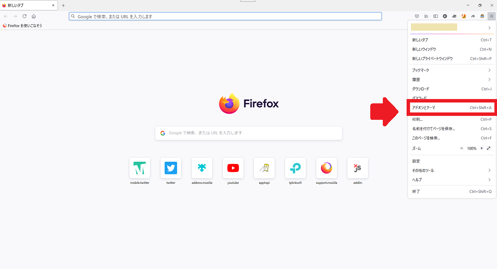Choose 終了 to quit Firefox
497x269 pixels.
point(452,192)
